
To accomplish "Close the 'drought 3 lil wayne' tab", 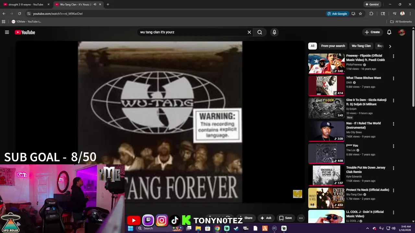I will click(x=49, y=5).
